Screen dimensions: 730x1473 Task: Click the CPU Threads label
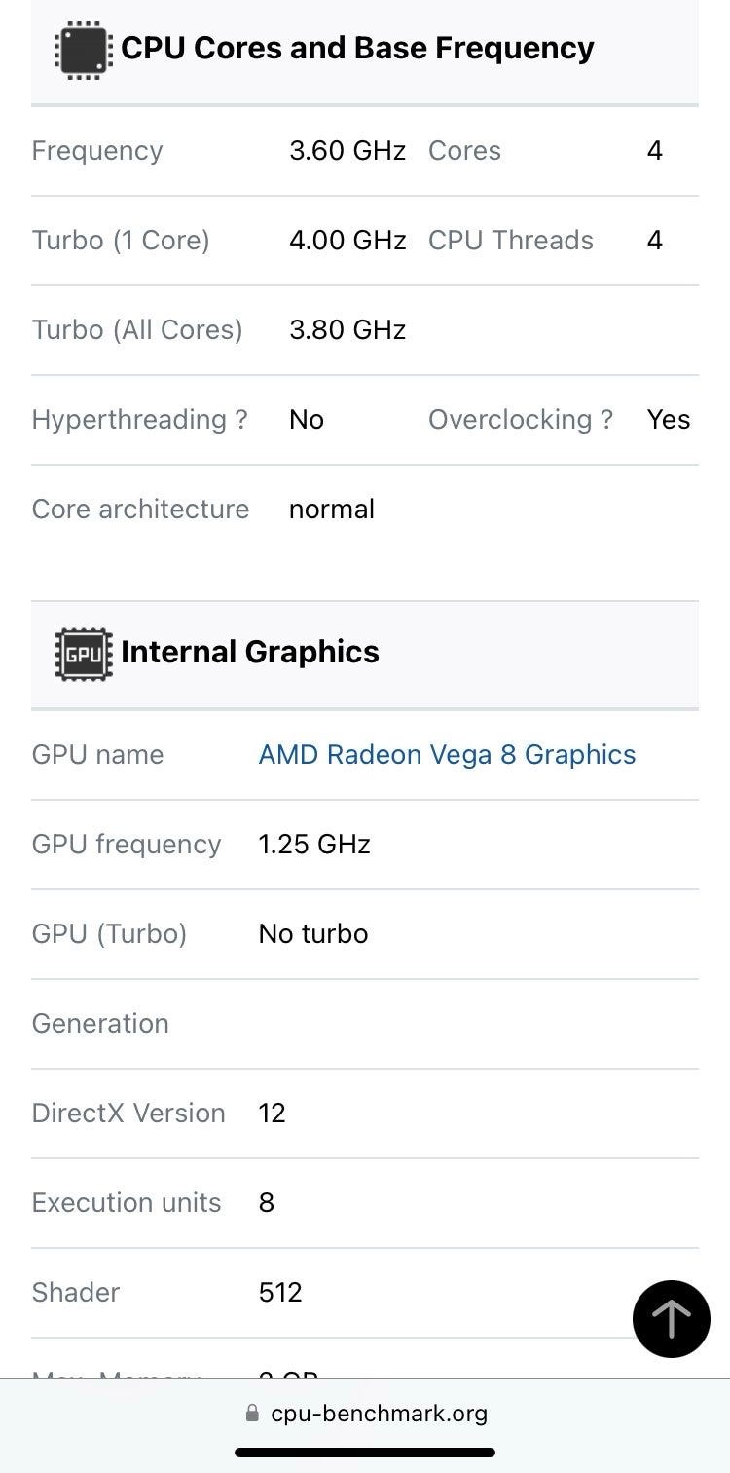511,241
